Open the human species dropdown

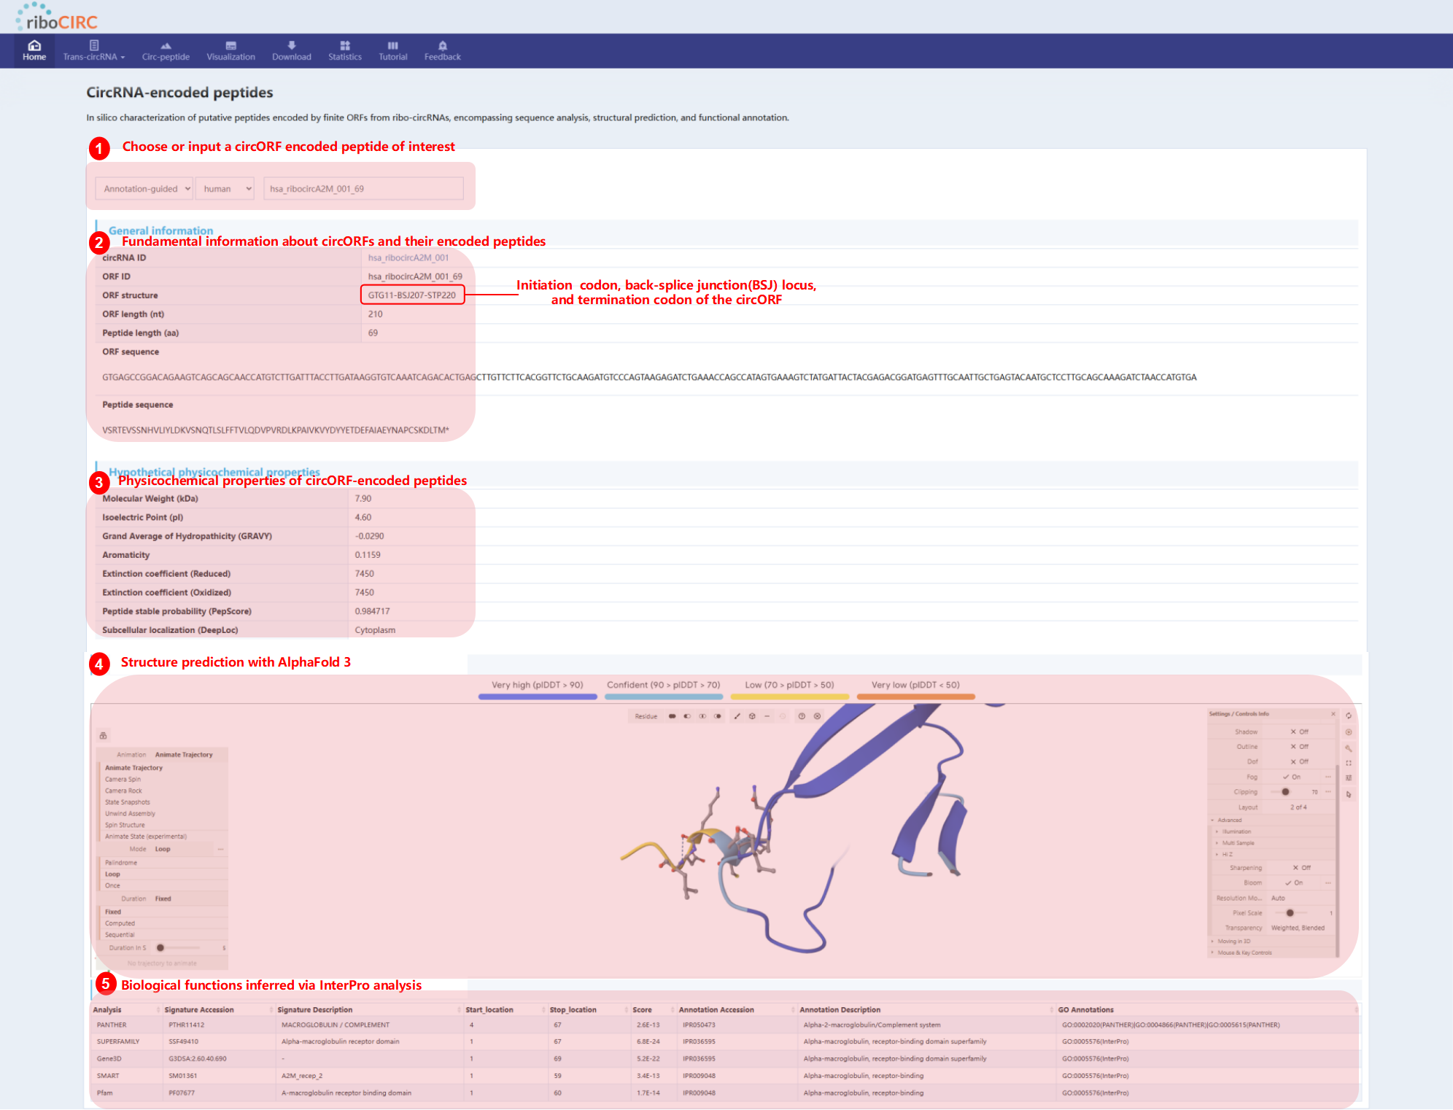pos(226,189)
